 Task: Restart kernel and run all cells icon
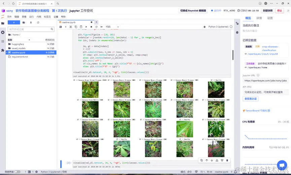pos(102,27)
